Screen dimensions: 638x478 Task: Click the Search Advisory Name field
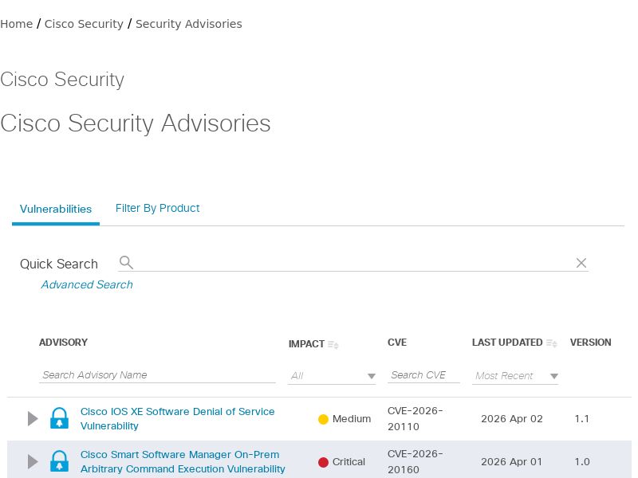pyautogui.click(x=157, y=375)
